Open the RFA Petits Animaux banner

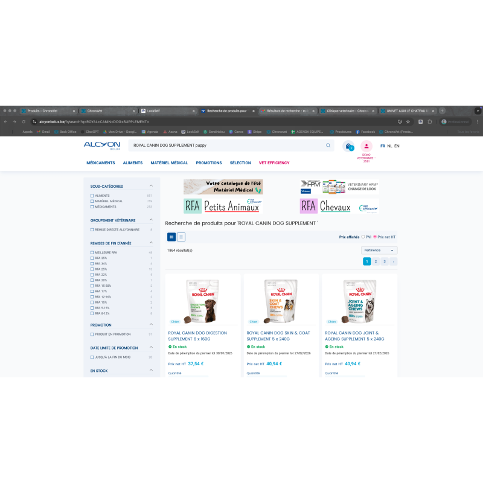pos(223,206)
